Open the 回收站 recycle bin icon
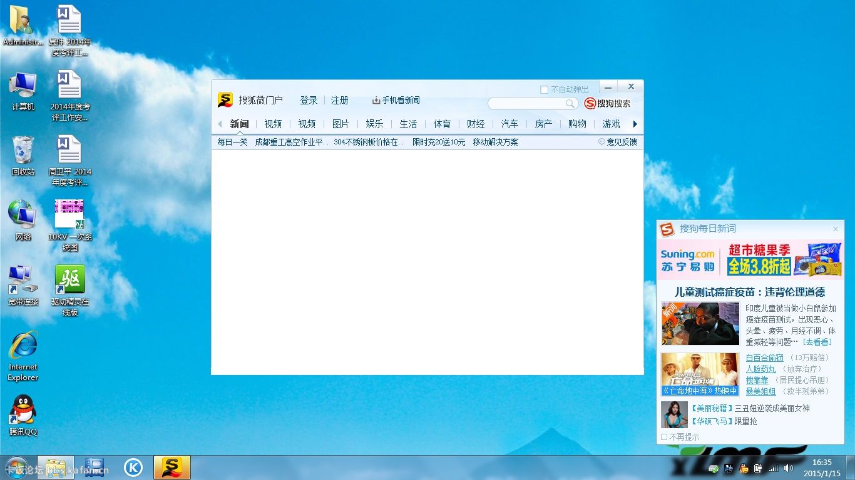 pos(23,156)
